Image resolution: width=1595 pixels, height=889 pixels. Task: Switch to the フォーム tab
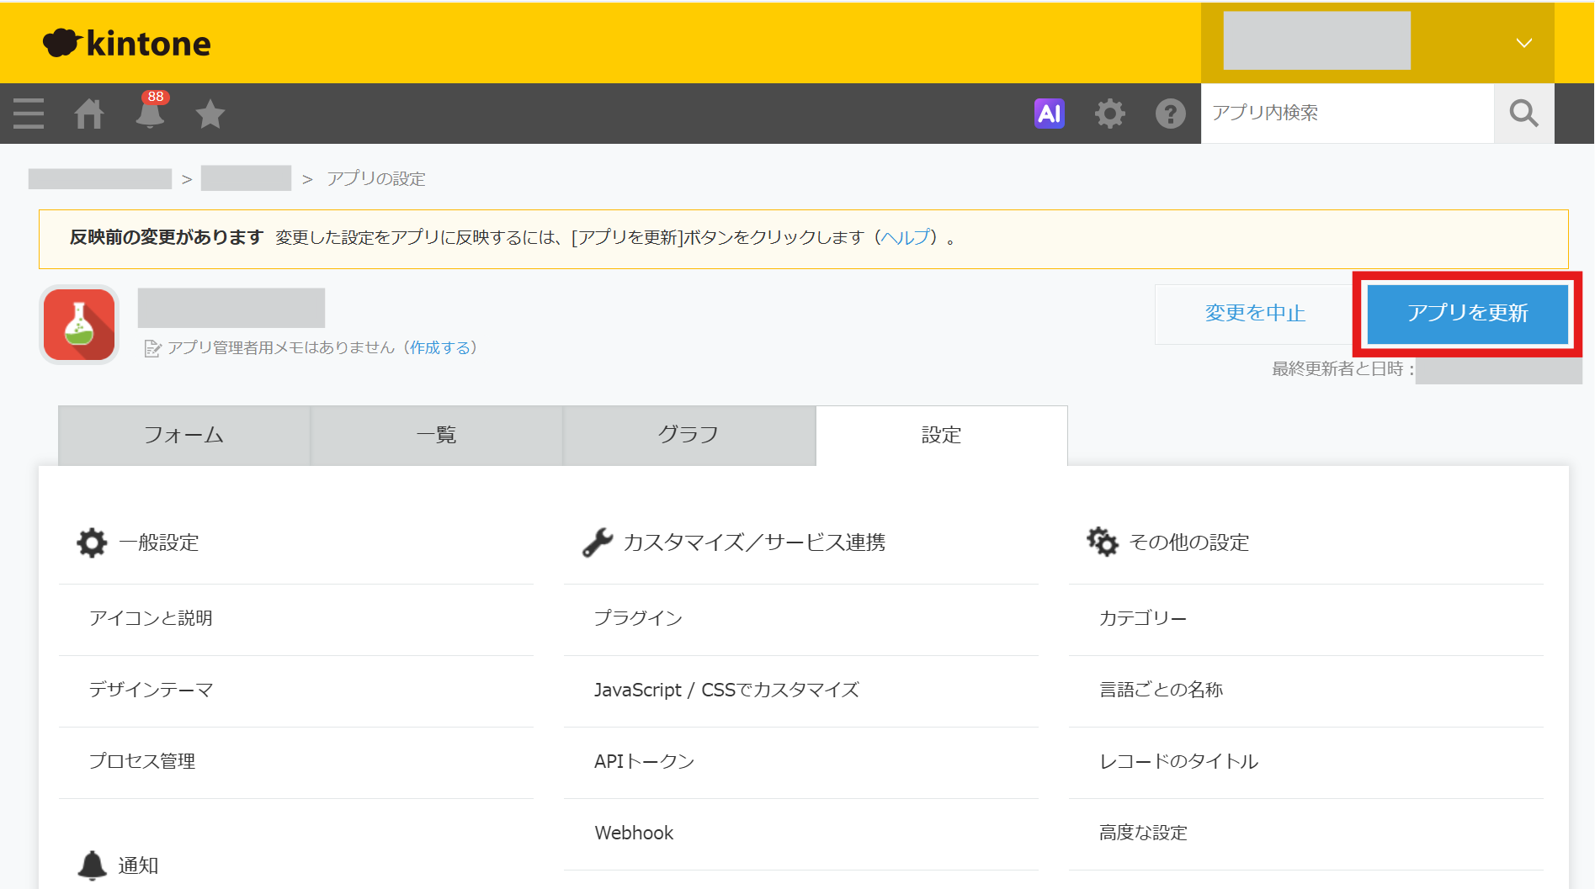pyautogui.click(x=184, y=436)
